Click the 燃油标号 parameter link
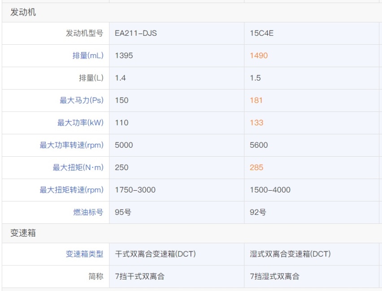The height and width of the screenshot is (291, 382). click(x=88, y=212)
